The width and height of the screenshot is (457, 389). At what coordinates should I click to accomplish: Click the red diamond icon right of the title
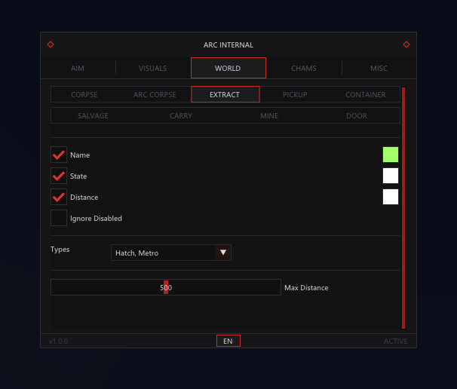[406, 44]
